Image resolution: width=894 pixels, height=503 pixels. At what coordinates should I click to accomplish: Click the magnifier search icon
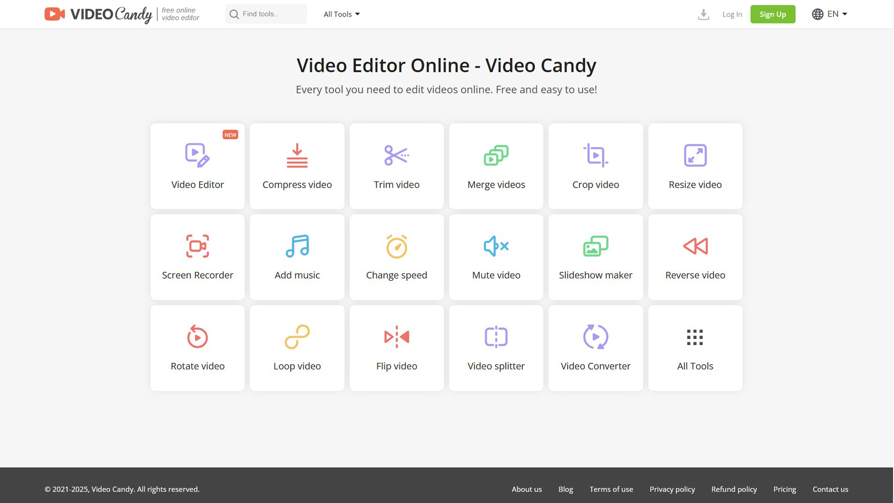[234, 14]
